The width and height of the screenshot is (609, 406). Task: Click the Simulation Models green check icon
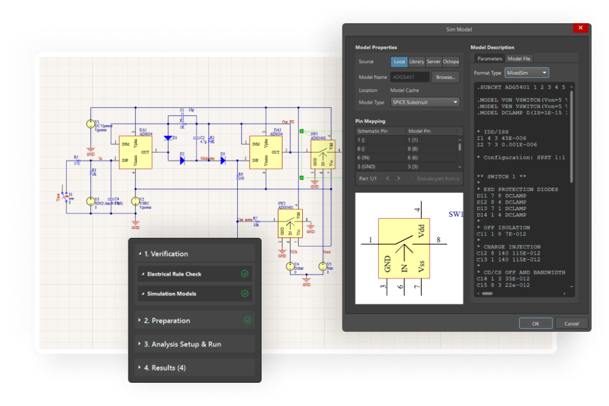tap(244, 294)
